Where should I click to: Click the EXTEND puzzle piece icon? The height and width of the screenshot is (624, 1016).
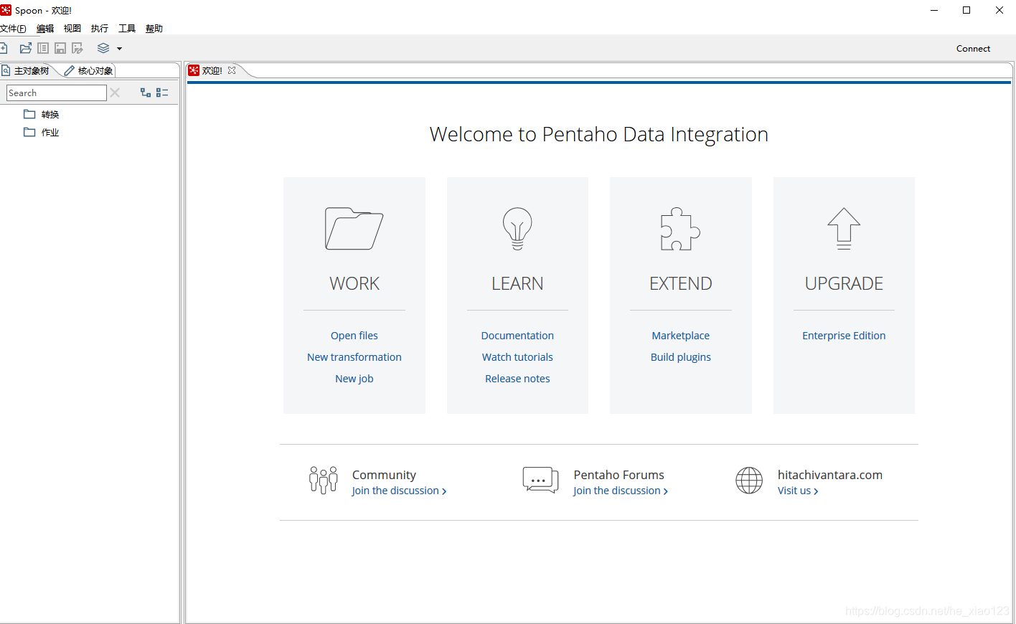[x=680, y=229]
